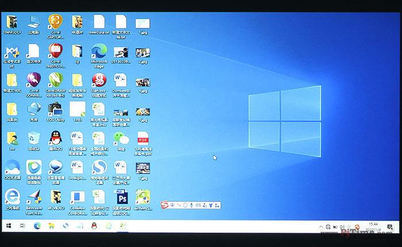Open QQ penguin from the taskbar

tap(94, 226)
